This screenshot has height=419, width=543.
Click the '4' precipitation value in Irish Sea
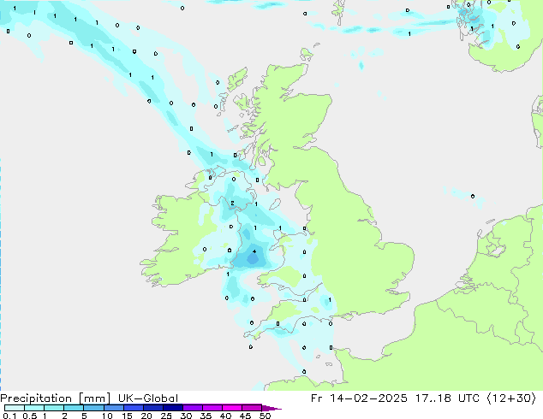click(x=254, y=251)
